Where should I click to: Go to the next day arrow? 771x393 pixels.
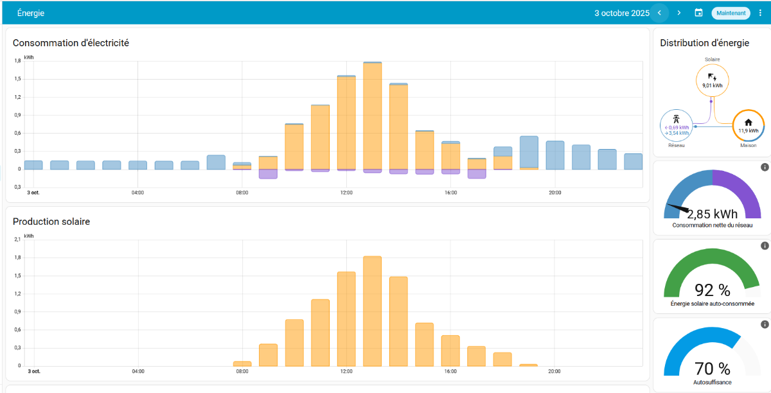679,13
